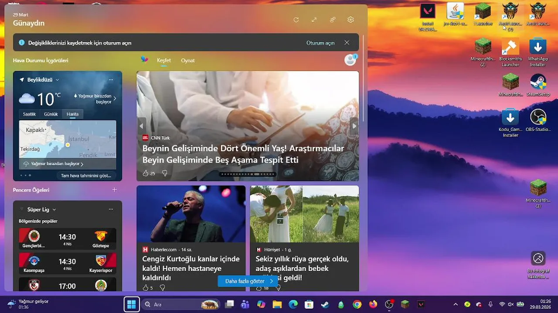This screenshot has height=313, width=558.
Task: Click the carousel page indicator dots
Action: pos(248,174)
